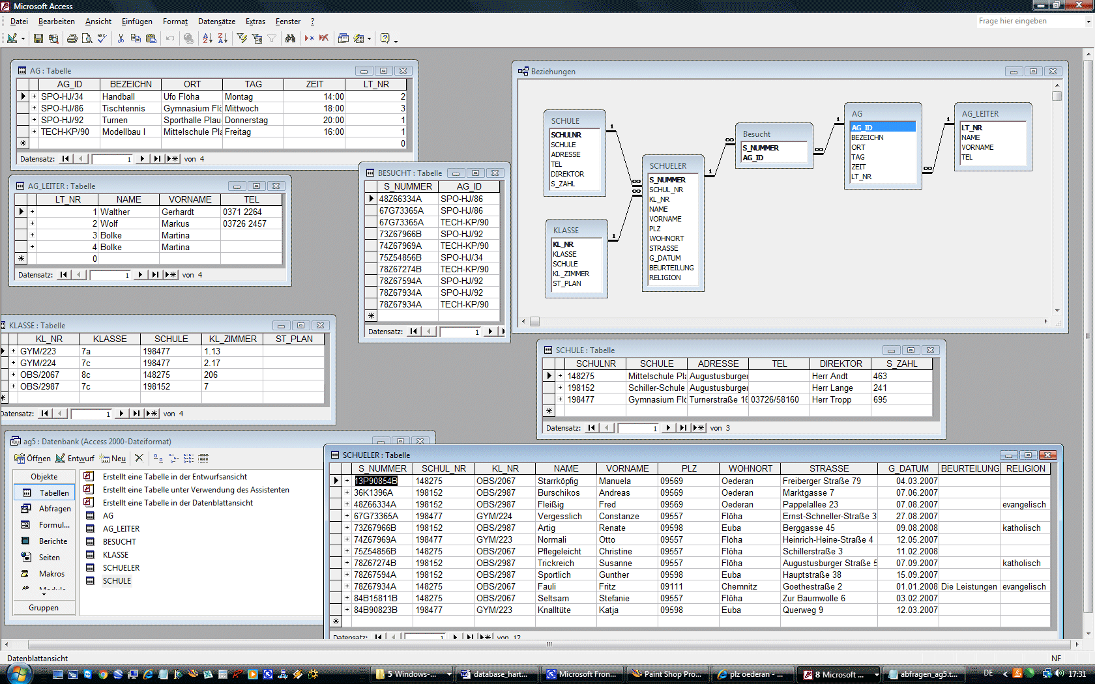Click the Gruppen button in ag5 window
The height and width of the screenshot is (684, 1095).
pos(44,608)
